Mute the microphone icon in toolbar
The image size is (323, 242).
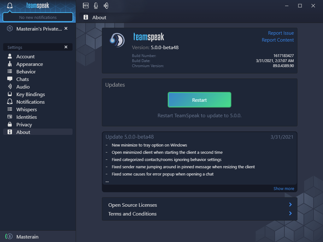point(96,5)
